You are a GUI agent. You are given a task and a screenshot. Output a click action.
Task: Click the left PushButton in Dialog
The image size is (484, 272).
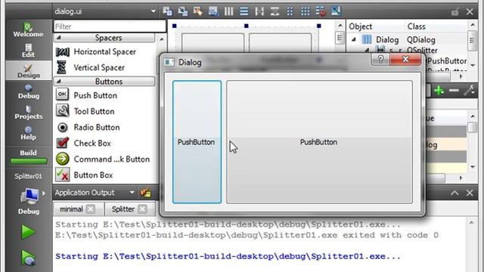tap(197, 142)
